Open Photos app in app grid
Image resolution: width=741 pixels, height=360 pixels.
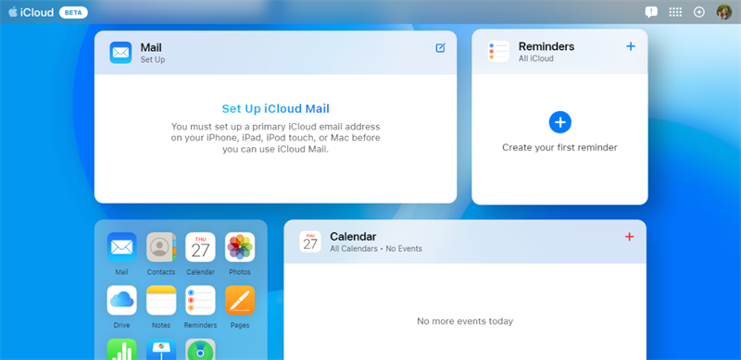click(x=240, y=247)
